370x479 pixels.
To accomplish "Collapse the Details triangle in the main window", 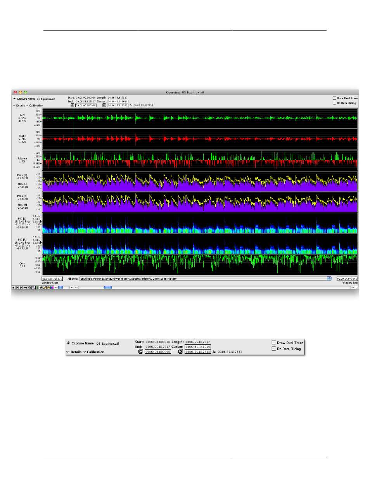I will 14,105.
